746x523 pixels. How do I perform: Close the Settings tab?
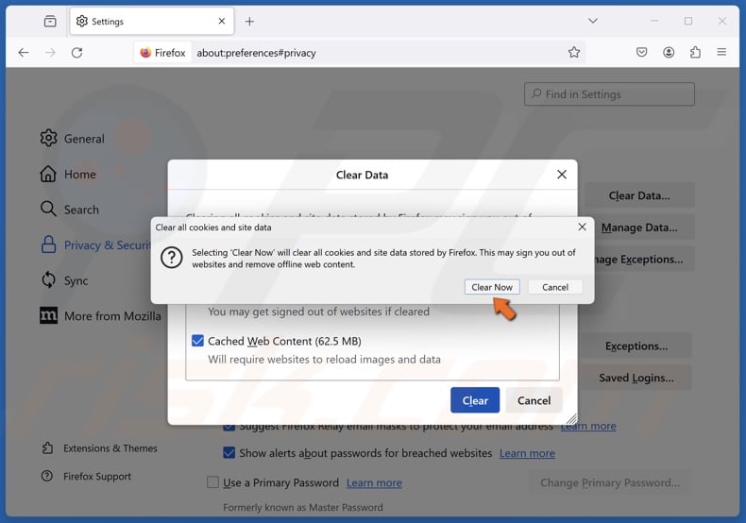pyautogui.click(x=222, y=21)
